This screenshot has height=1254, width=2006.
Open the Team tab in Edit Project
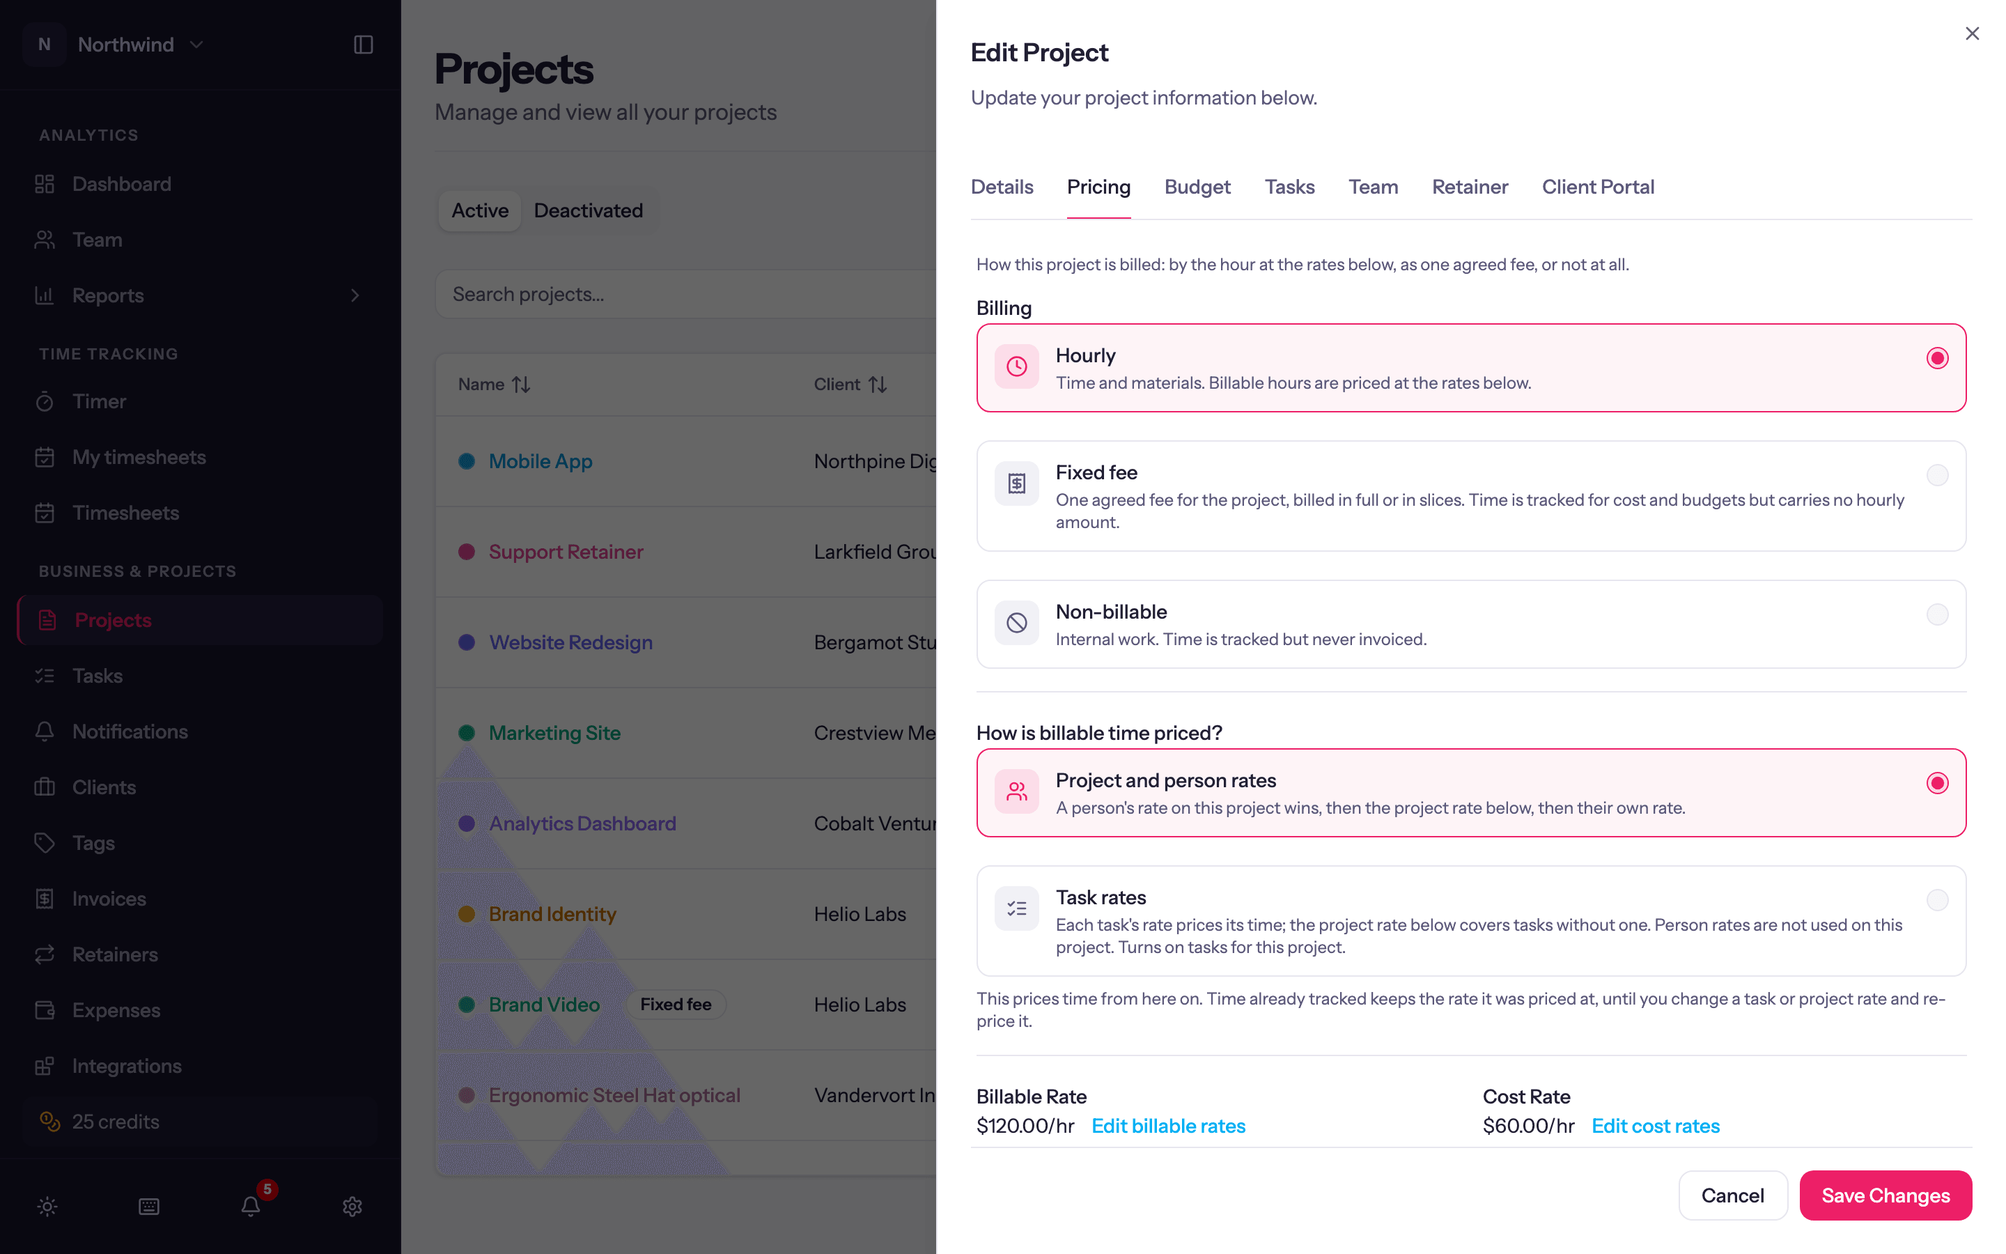(1373, 187)
